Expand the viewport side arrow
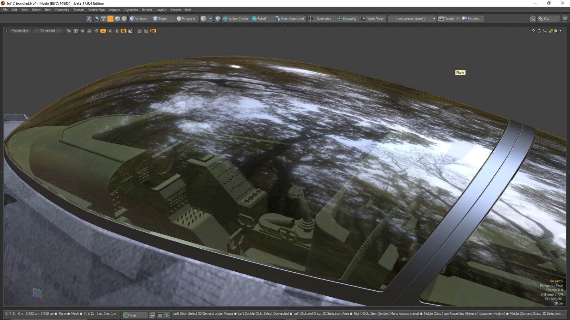This screenshot has width=570, height=320. click(x=560, y=31)
